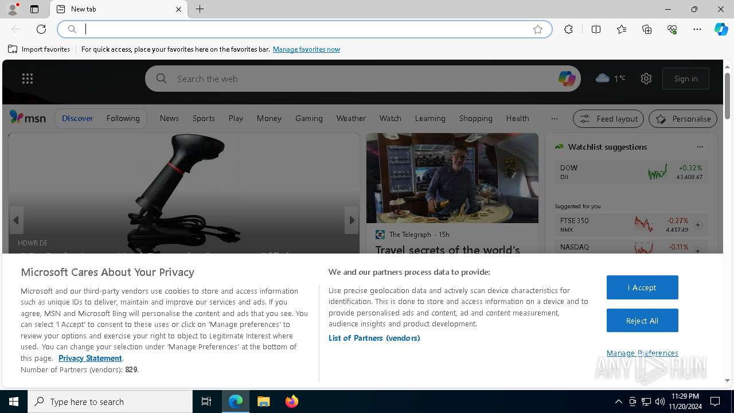Open the Collections icon
This screenshot has height=413, width=734.
[x=647, y=29]
